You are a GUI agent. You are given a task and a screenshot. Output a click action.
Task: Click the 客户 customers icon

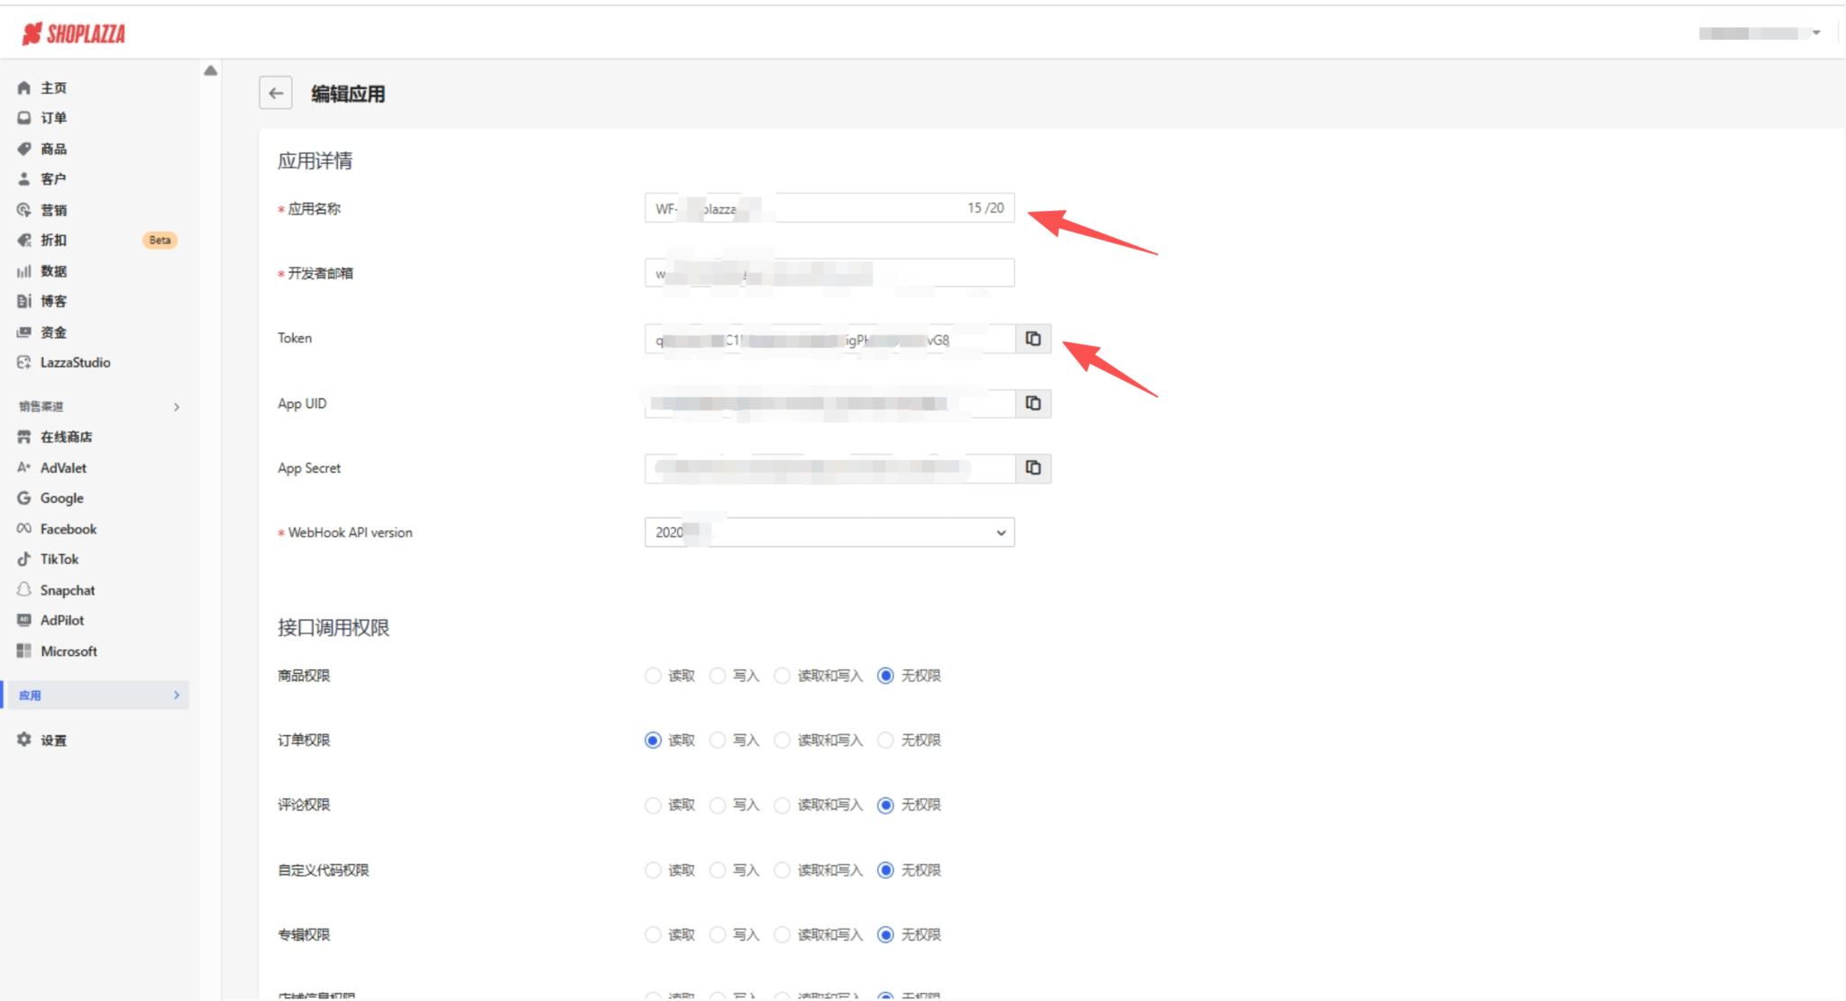tap(24, 179)
